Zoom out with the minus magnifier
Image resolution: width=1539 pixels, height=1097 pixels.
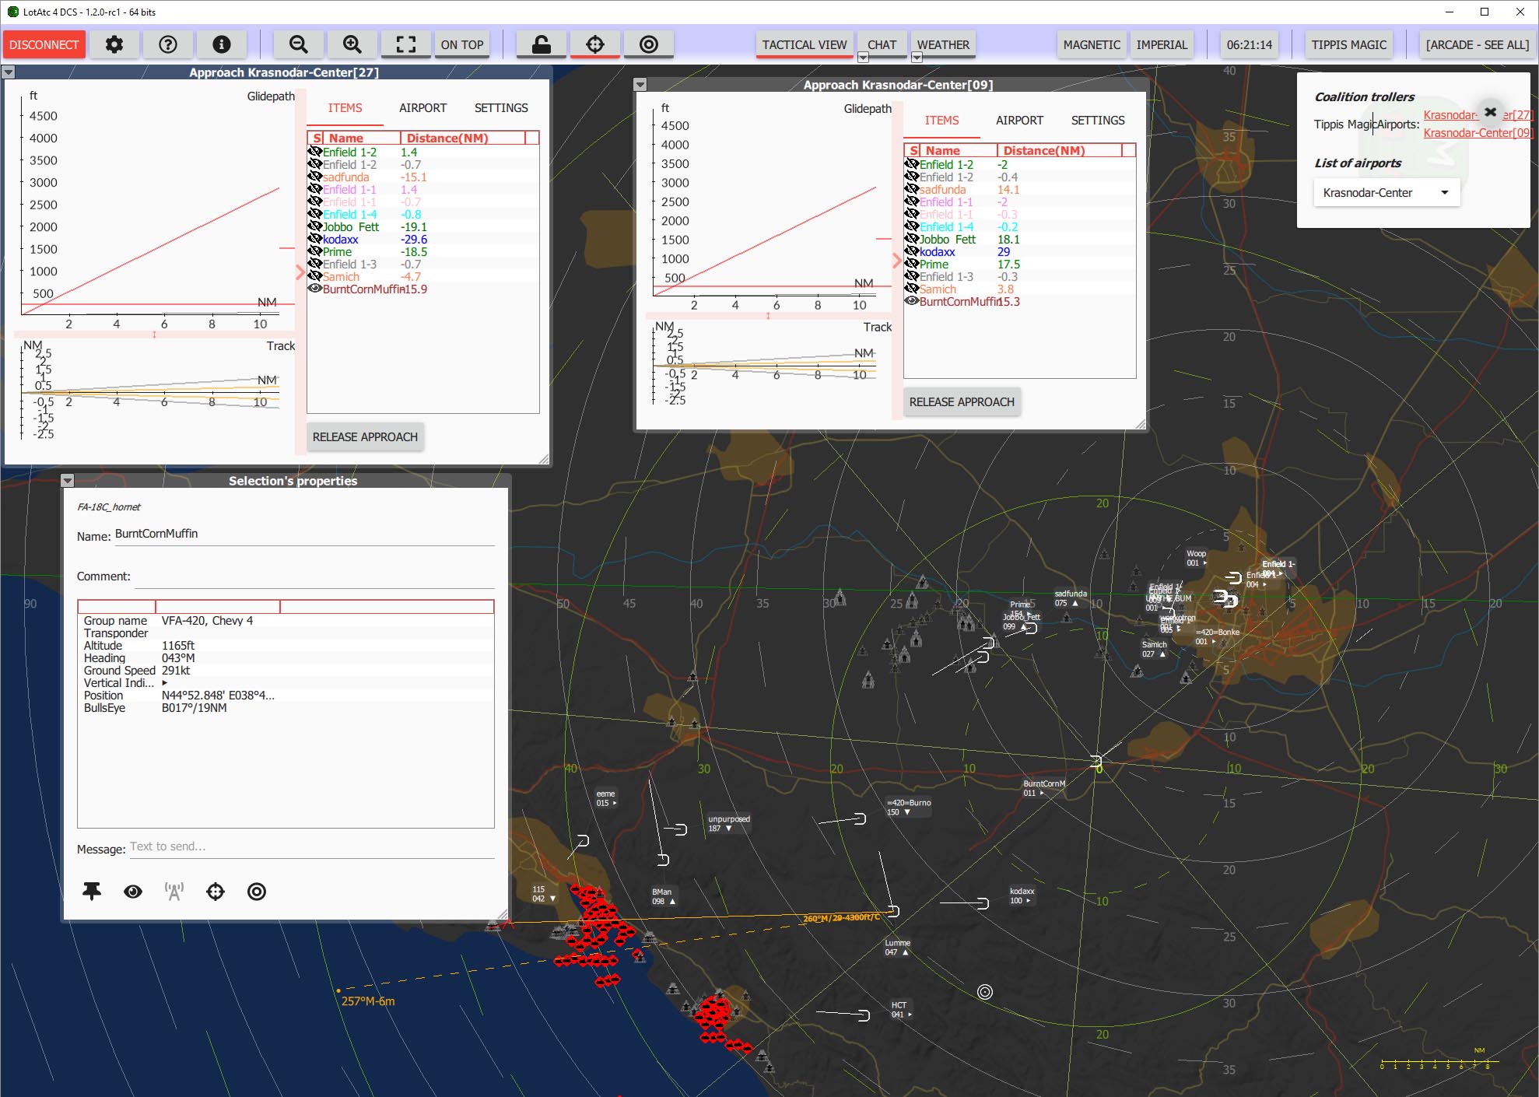pyautogui.click(x=298, y=44)
